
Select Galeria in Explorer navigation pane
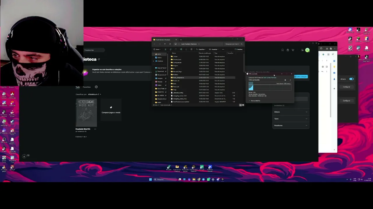[x=159, y=57]
